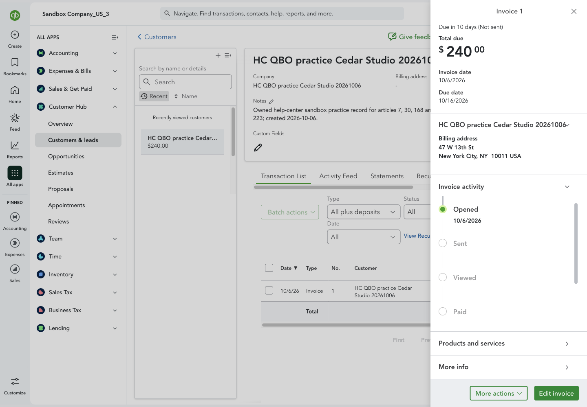Toggle the Recent sort option
Screen dimensions: 587x407
[x=154, y=96]
